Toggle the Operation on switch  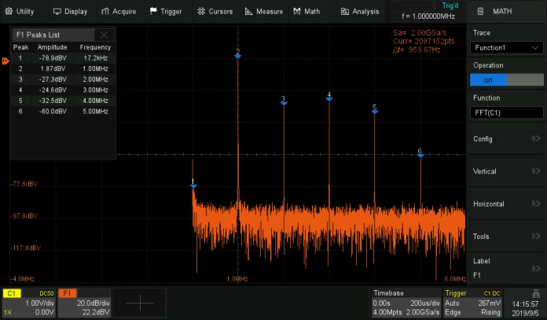coord(506,80)
